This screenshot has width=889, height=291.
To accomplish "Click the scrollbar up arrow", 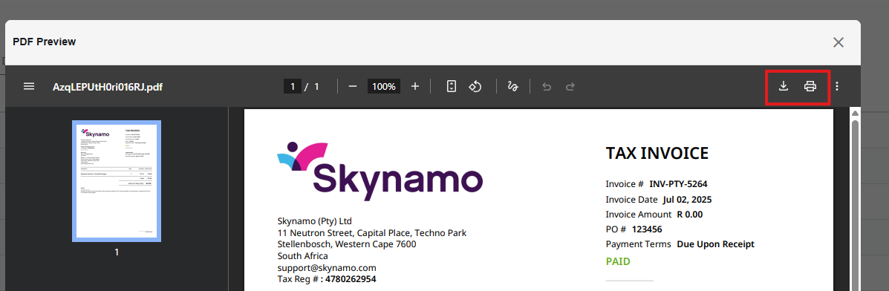I will [856, 113].
